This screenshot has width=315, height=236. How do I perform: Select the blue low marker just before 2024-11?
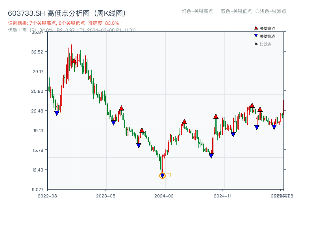point(211,156)
